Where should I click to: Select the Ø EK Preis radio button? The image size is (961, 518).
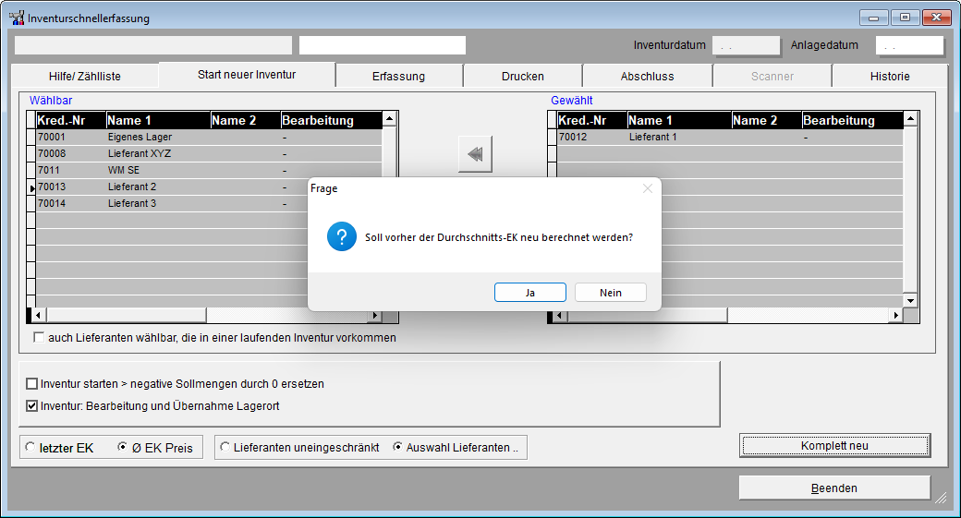[122, 448]
